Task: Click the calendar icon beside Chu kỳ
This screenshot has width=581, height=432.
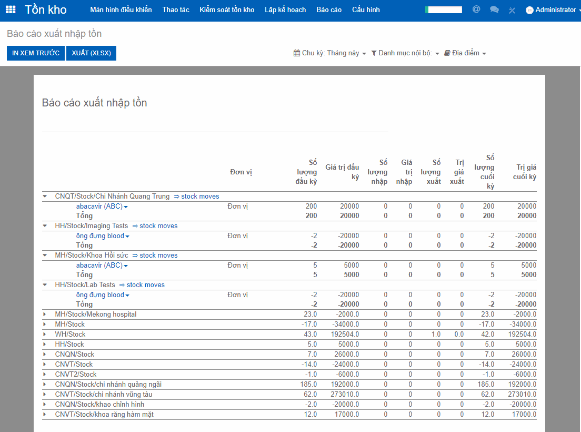Action: coord(297,53)
